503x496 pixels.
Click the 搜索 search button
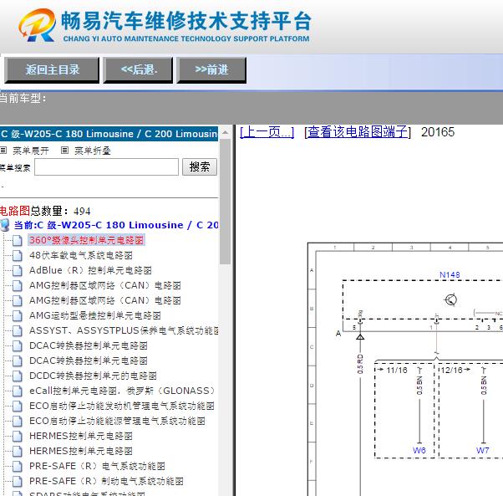(x=200, y=167)
